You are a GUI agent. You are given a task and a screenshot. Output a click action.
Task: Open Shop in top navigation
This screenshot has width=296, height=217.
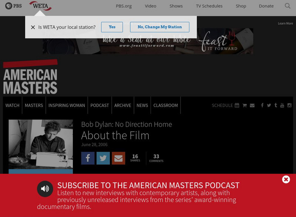[x=241, y=6]
